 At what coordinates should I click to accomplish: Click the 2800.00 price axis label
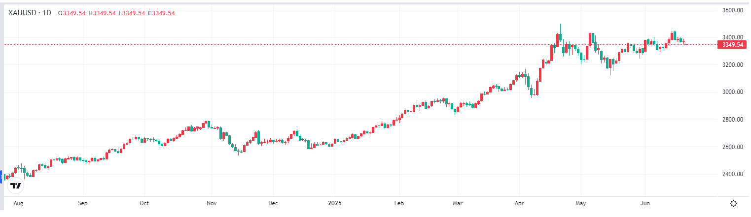pos(732,120)
